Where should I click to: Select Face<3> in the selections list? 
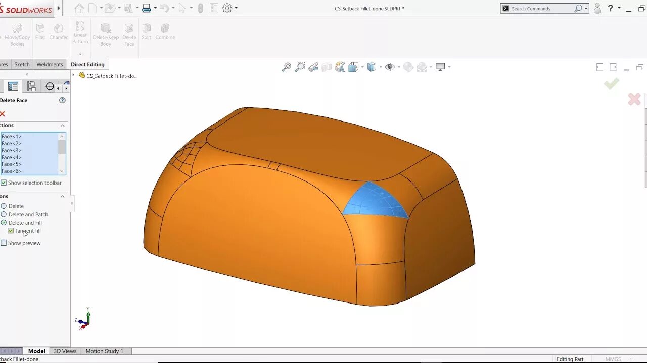click(11, 150)
